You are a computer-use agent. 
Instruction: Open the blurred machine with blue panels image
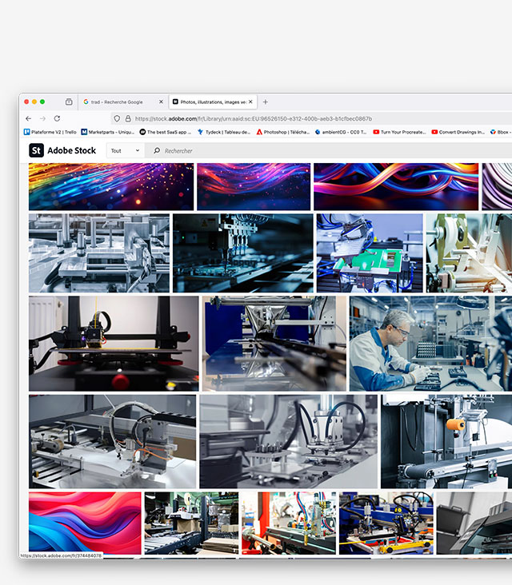pyautogui.click(x=274, y=344)
